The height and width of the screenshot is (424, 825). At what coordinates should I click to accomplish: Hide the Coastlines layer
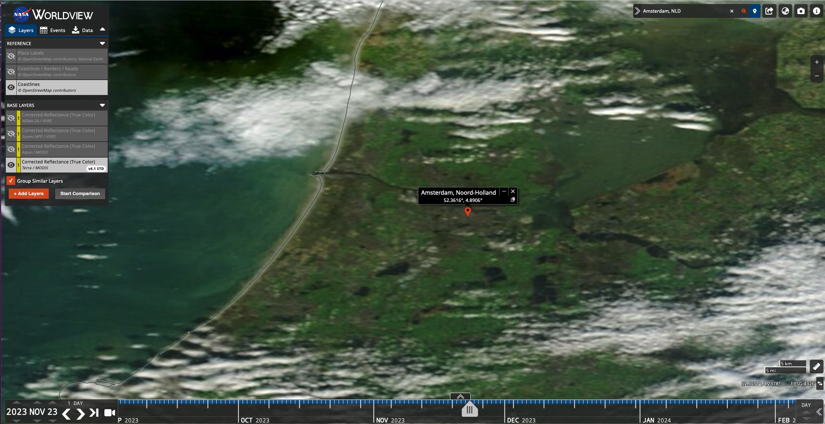11,87
